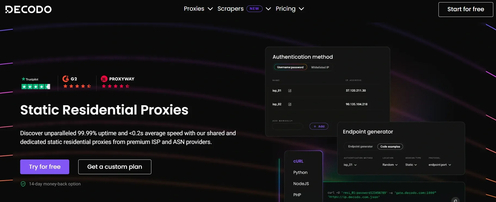The image size is (496, 202).
Task: Select the Endpoint generator tab
Action: tap(360, 147)
